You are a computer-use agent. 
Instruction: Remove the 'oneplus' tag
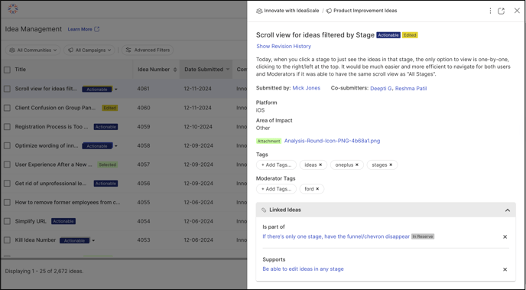(x=357, y=165)
